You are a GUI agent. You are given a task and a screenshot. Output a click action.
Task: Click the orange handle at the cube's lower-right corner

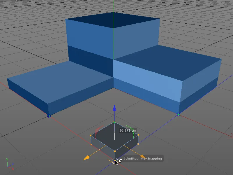click(138, 144)
